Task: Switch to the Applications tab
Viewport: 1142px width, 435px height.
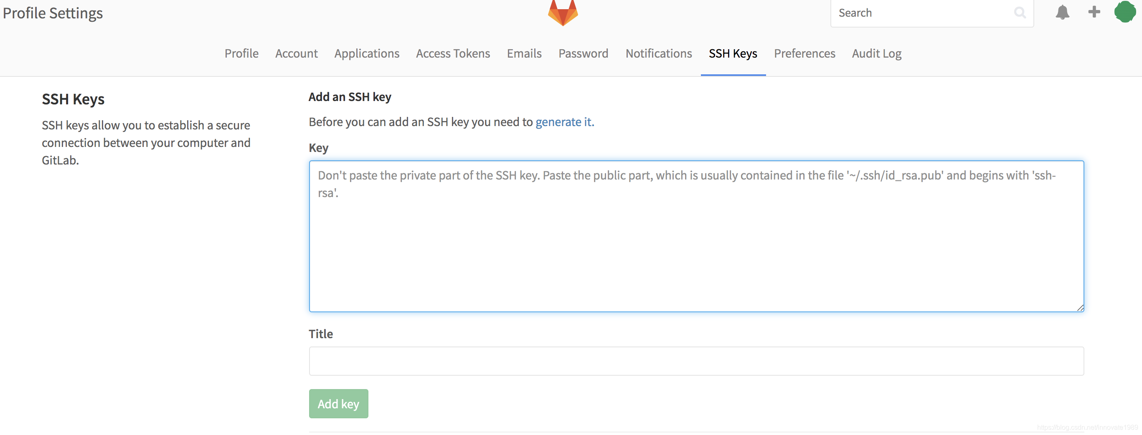Action: [367, 53]
